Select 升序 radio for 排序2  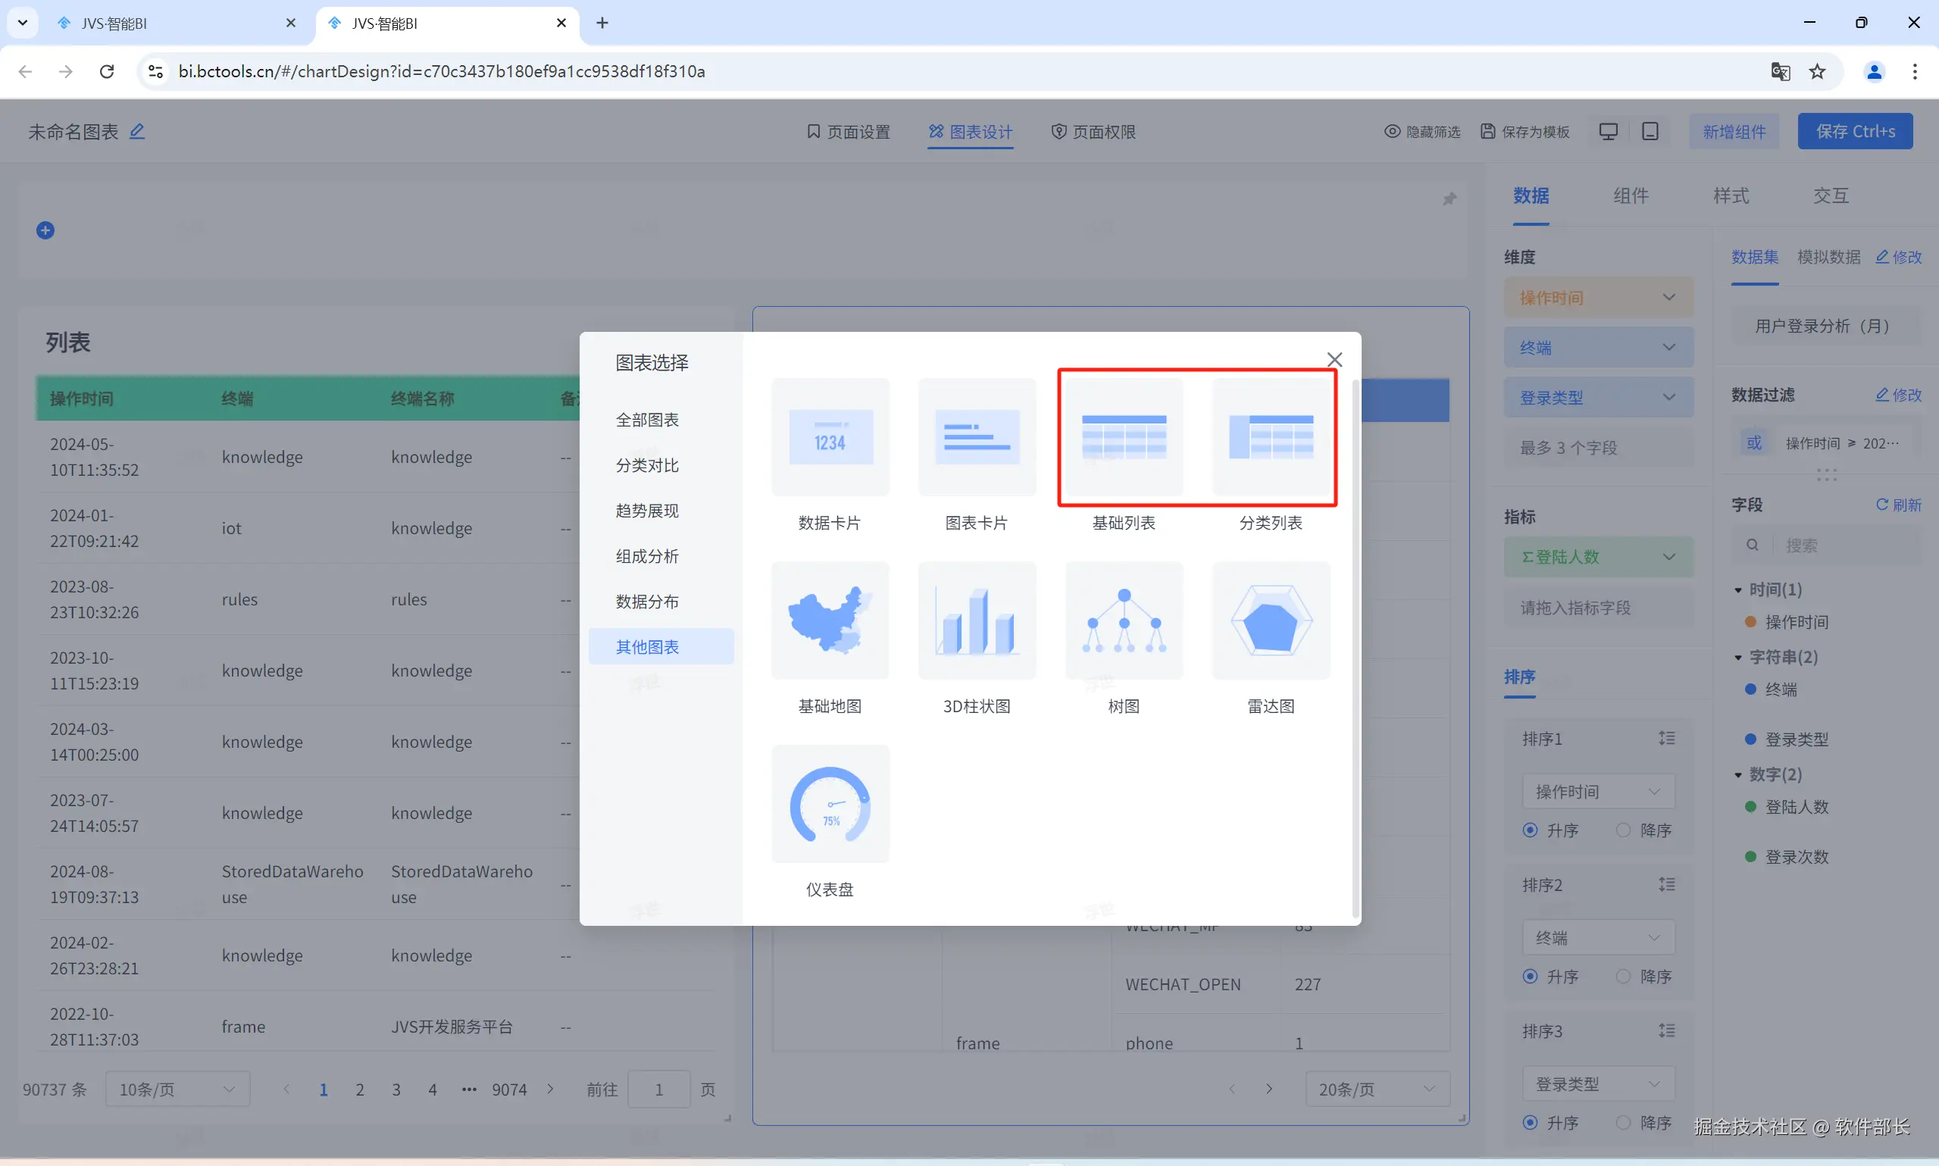(x=1530, y=977)
